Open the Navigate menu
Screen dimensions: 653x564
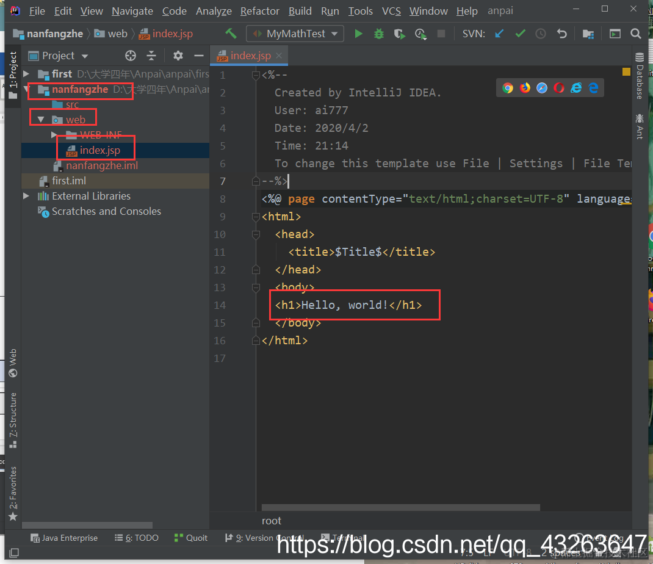[x=132, y=11]
